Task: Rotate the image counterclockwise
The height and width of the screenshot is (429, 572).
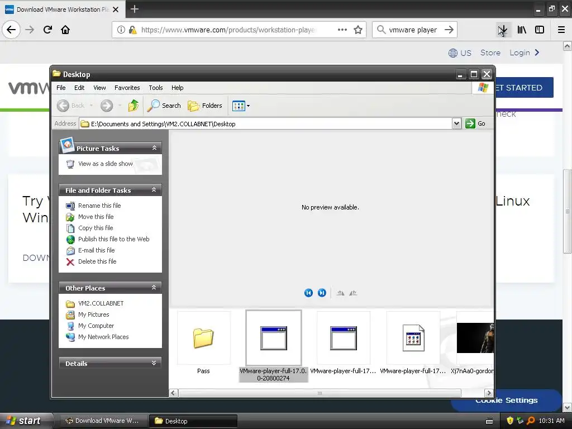Action: (x=353, y=293)
